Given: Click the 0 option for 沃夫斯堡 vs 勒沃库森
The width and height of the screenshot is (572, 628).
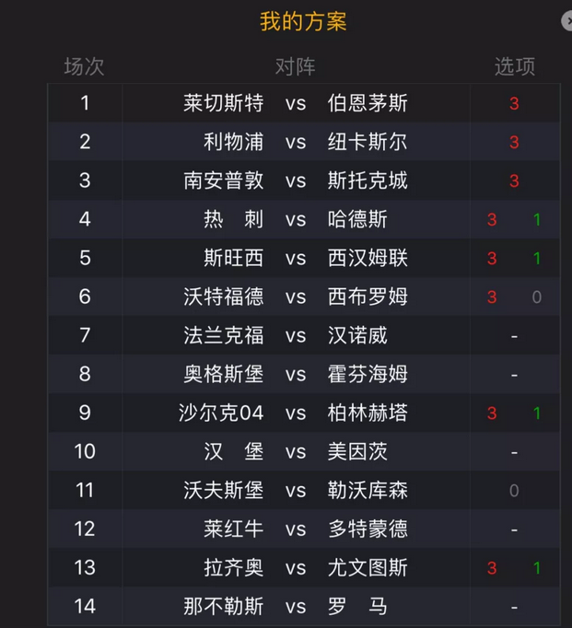Looking at the screenshot, I should click(514, 491).
